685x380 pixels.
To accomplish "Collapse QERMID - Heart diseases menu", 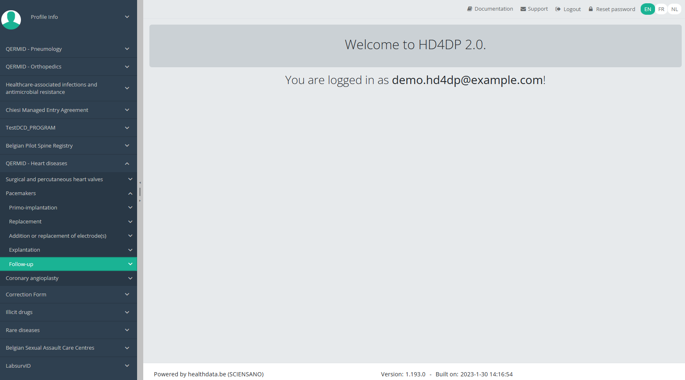I will 127,164.
